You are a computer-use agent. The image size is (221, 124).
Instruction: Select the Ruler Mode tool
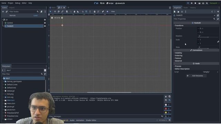click(78, 11)
